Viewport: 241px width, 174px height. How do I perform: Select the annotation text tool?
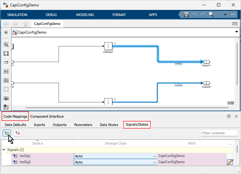pyautogui.click(x=6, y=71)
